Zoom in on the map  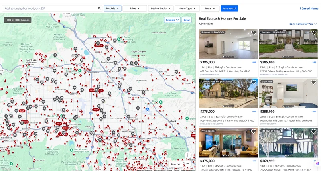[x=188, y=155]
